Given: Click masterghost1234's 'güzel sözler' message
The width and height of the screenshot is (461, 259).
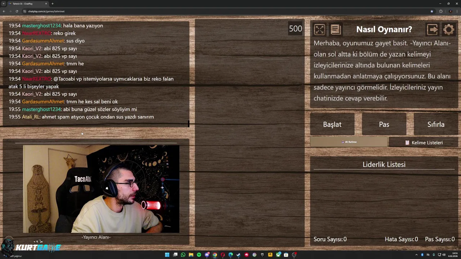Looking at the screenshot, I should pyautogui.click(x=73, y=109).
